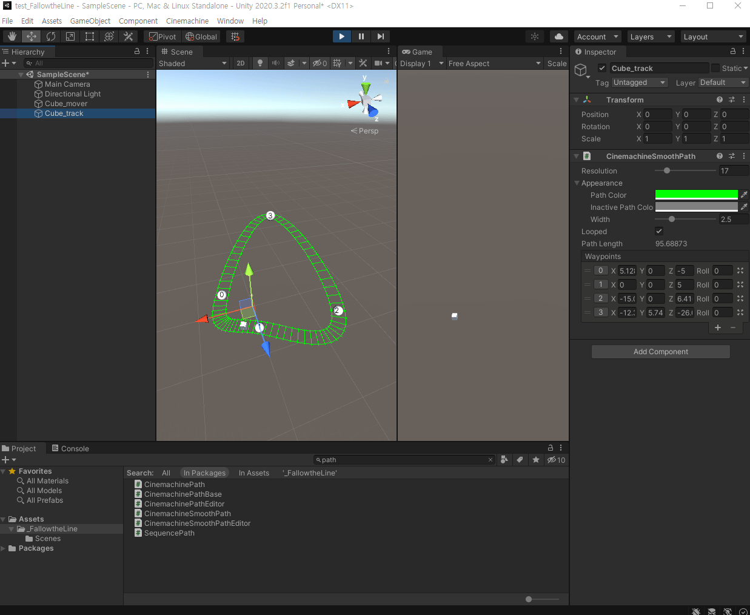
Task: Open the Cinemachine menu
Action: click(x=187, y=21)
